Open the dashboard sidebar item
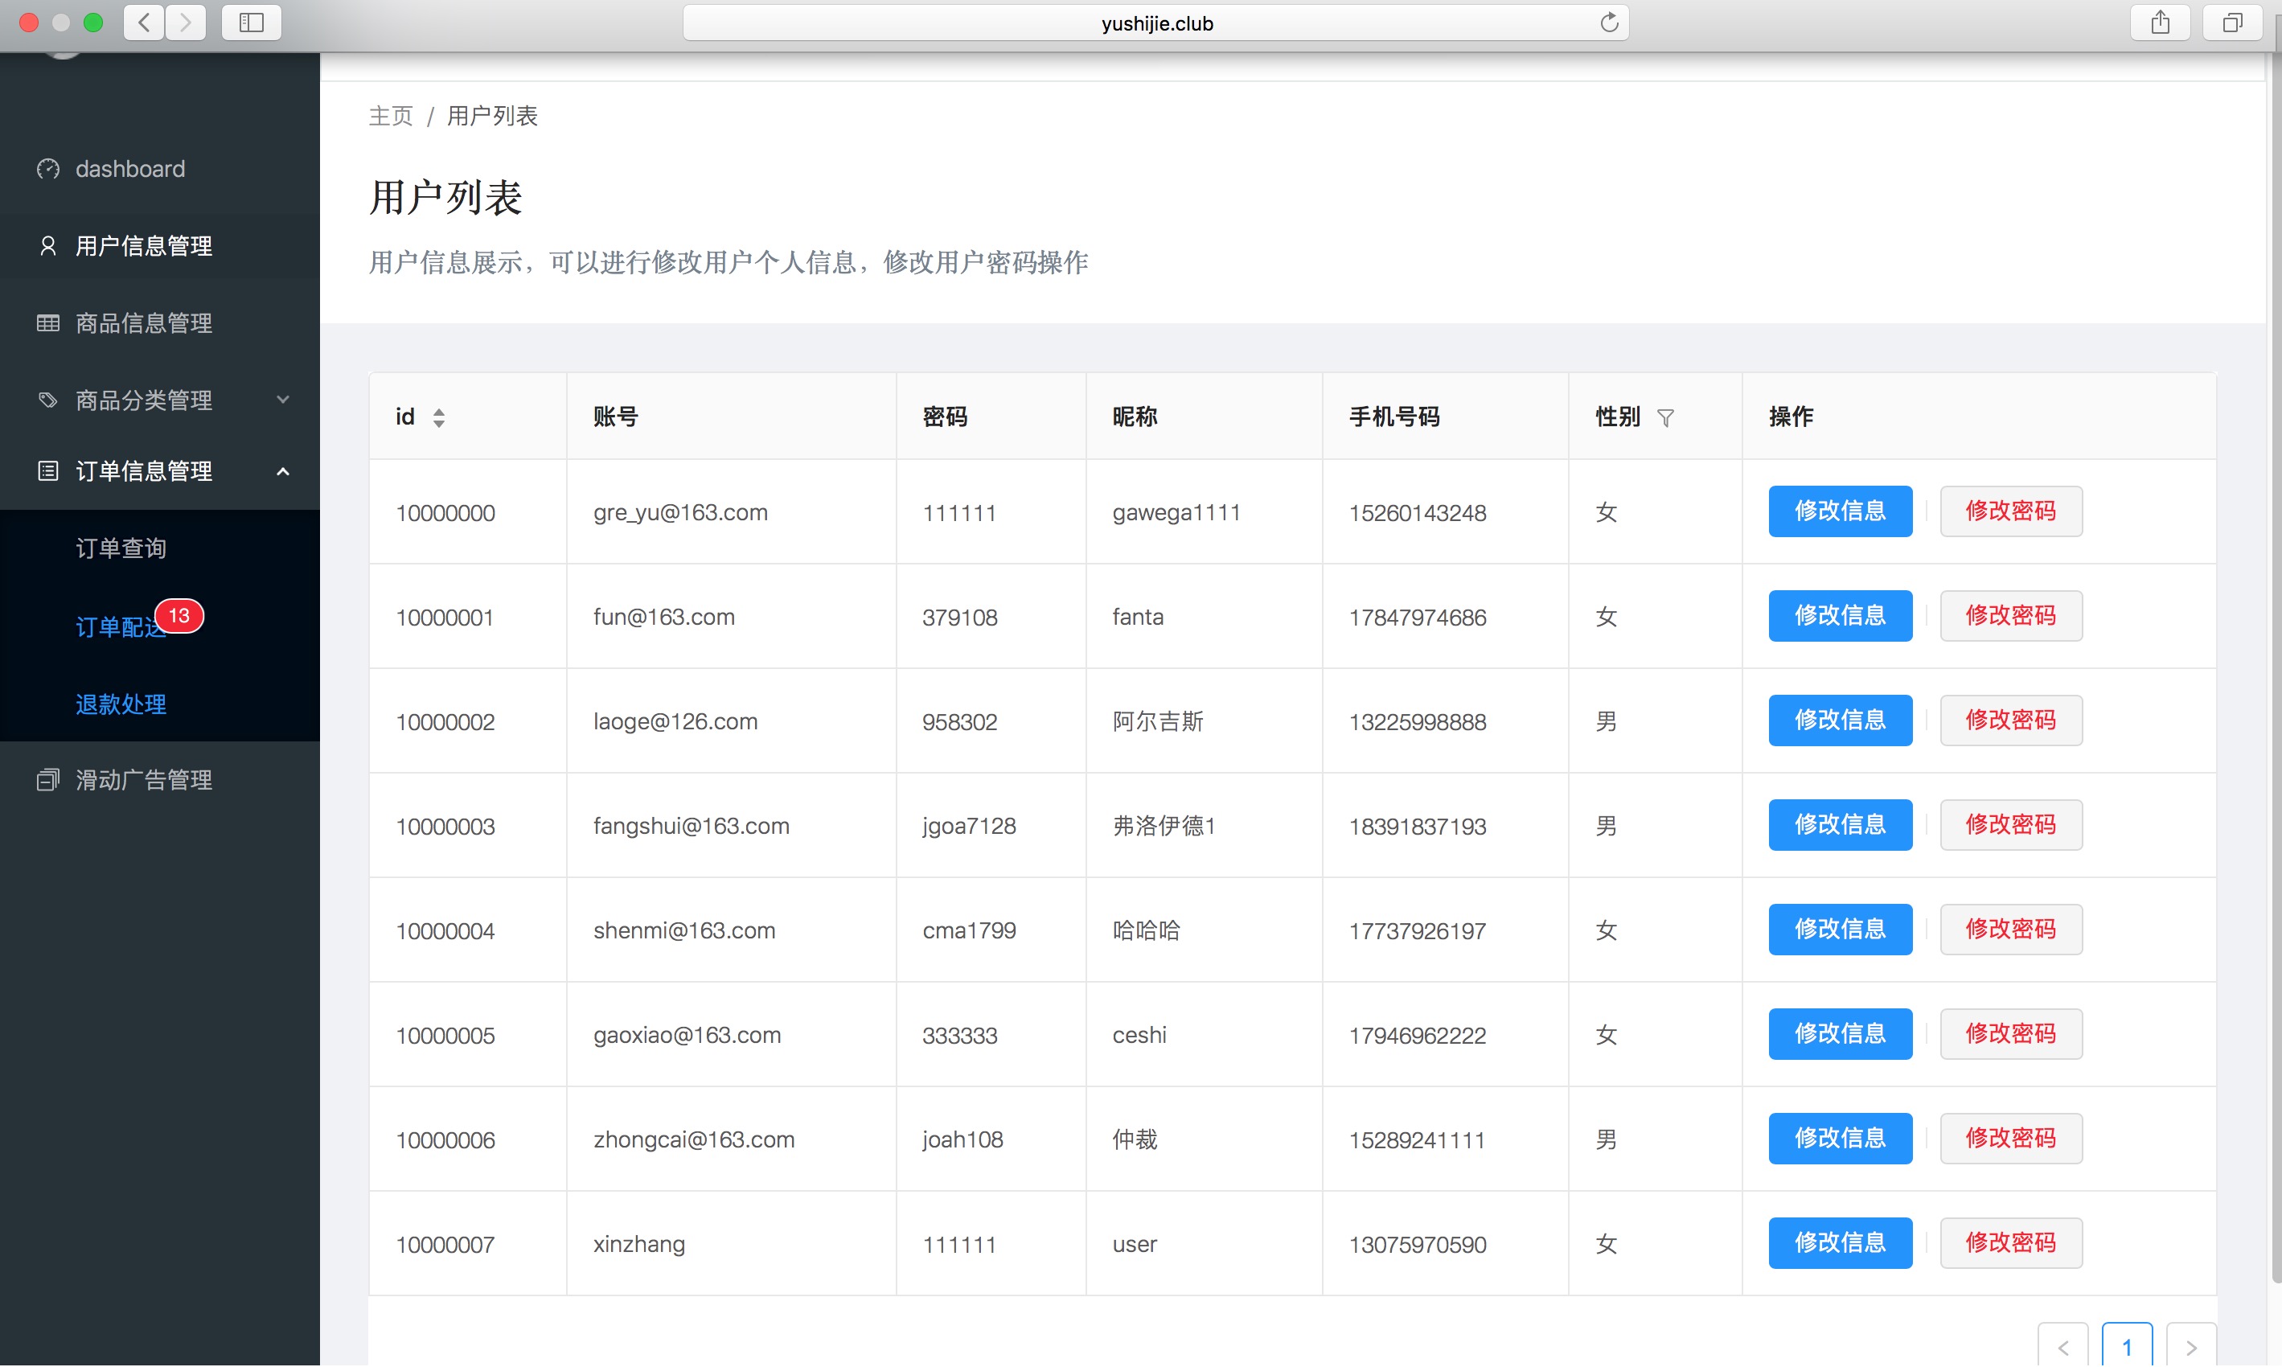 pyautogui.click(x=129, y=169)
